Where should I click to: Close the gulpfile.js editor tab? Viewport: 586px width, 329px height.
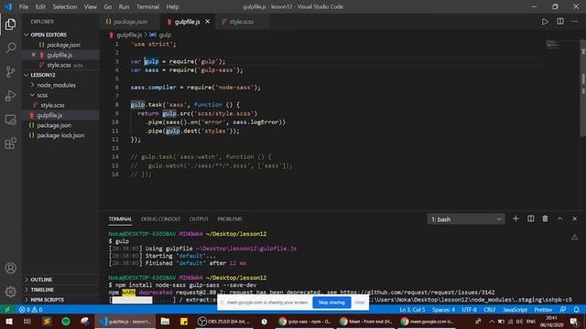click(x=208, y=22)
